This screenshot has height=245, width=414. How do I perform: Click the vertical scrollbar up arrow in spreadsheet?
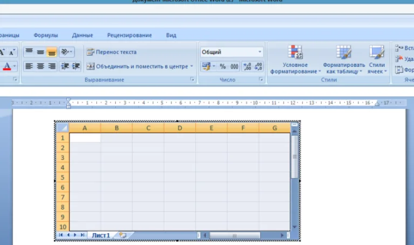tap(295, 131)
